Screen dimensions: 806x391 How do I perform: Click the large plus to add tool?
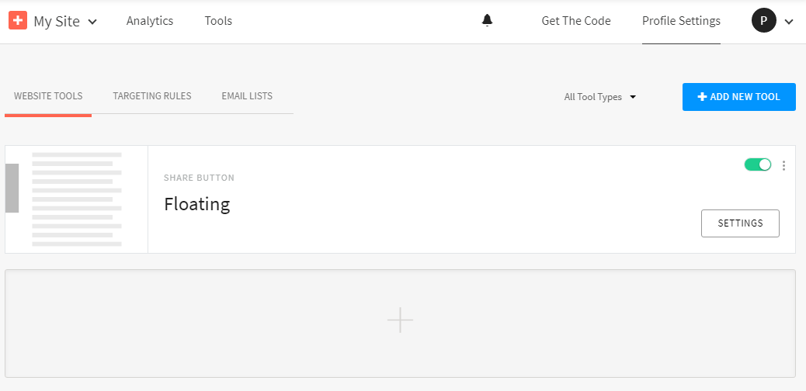(400, 320)
